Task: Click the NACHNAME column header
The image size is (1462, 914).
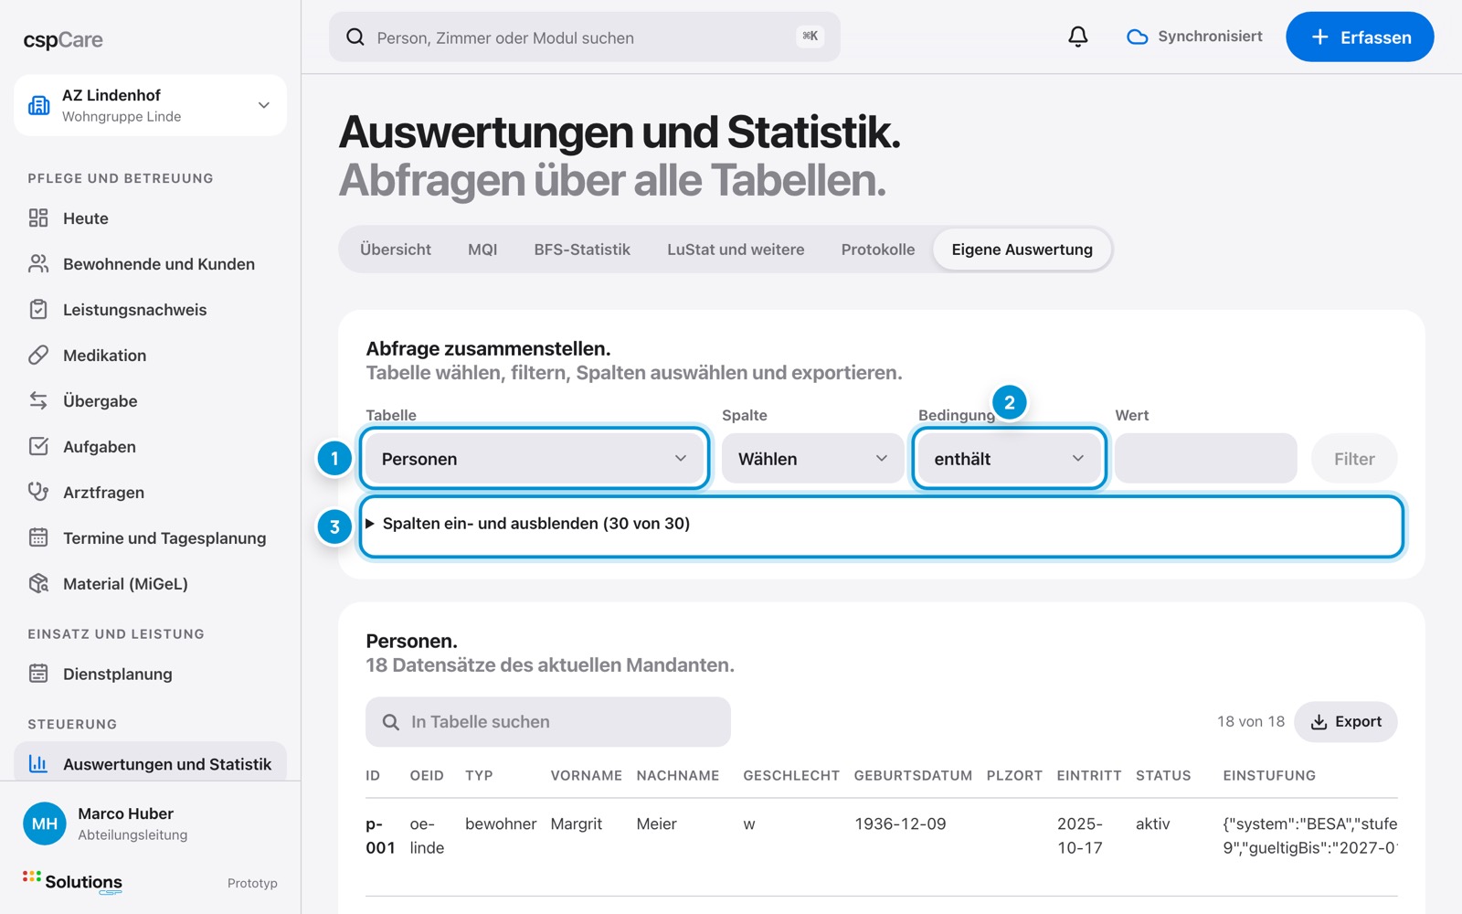Action: click(x=678, y=775)
